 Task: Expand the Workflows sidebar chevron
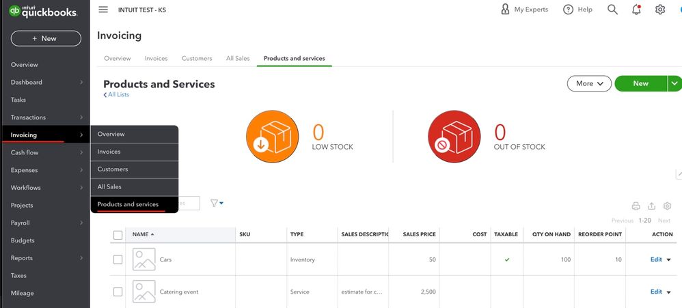81,188
